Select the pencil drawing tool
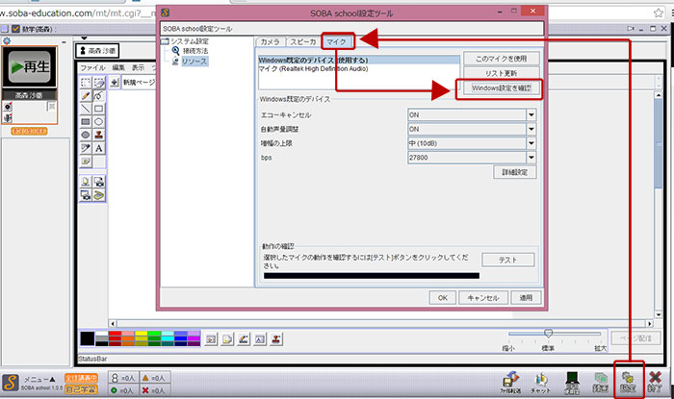The height and width of the screenshot is (399, 674). coord(86,96)
